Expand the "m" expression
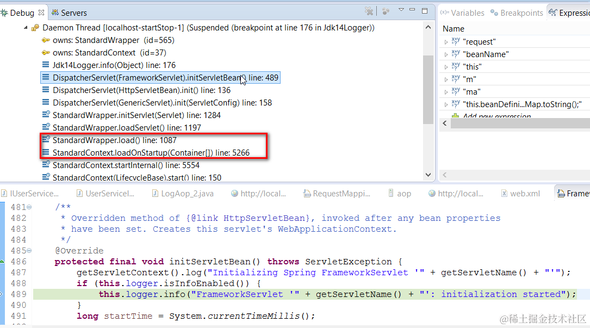The image size is (590, 328). click(446, 79)
